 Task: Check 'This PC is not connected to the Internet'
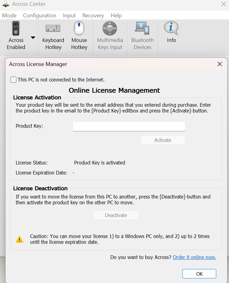[13, 80]
